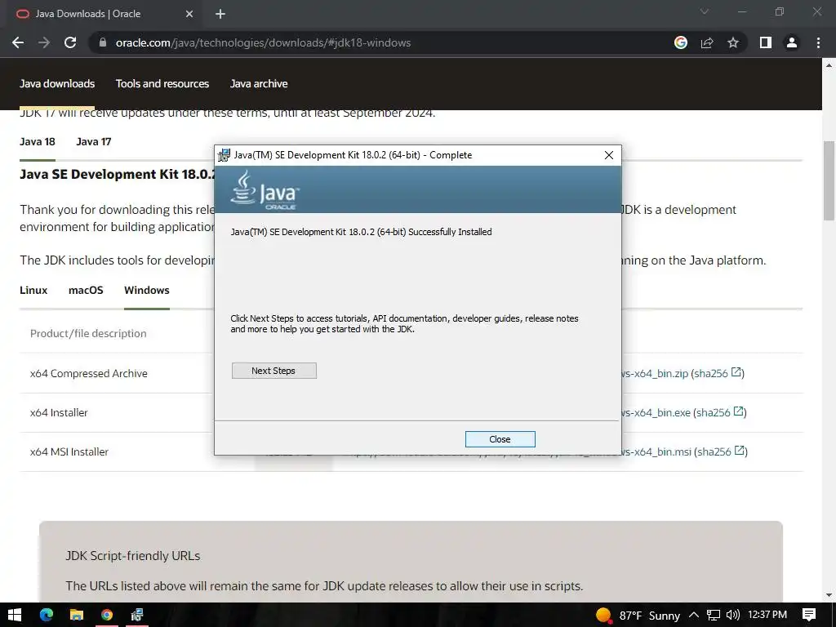Open Java archive navigation item
This screenshot has height=627, width=836.
pos(259,84)
